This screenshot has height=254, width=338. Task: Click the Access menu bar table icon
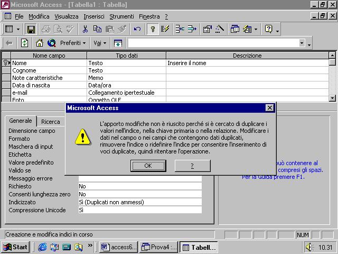[x=8, y=16]
